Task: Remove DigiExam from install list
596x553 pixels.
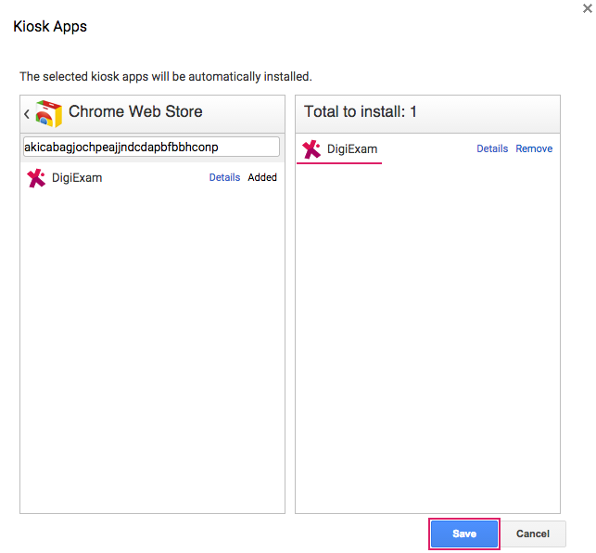Action: 534,148
